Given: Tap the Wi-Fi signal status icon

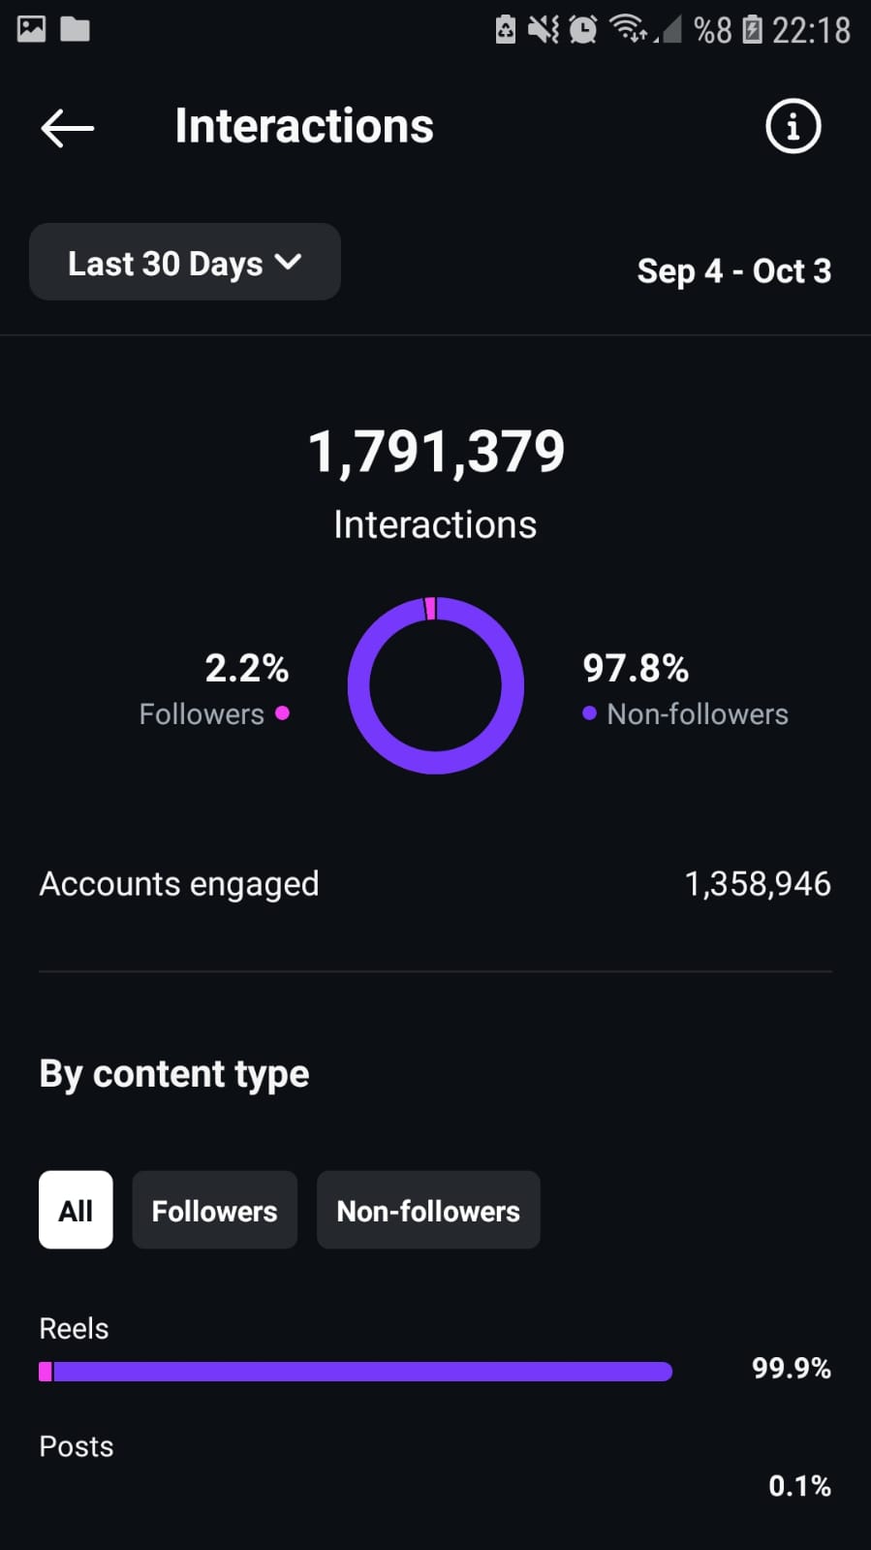Looking at the screenshot, I should [x=629, y=29].
